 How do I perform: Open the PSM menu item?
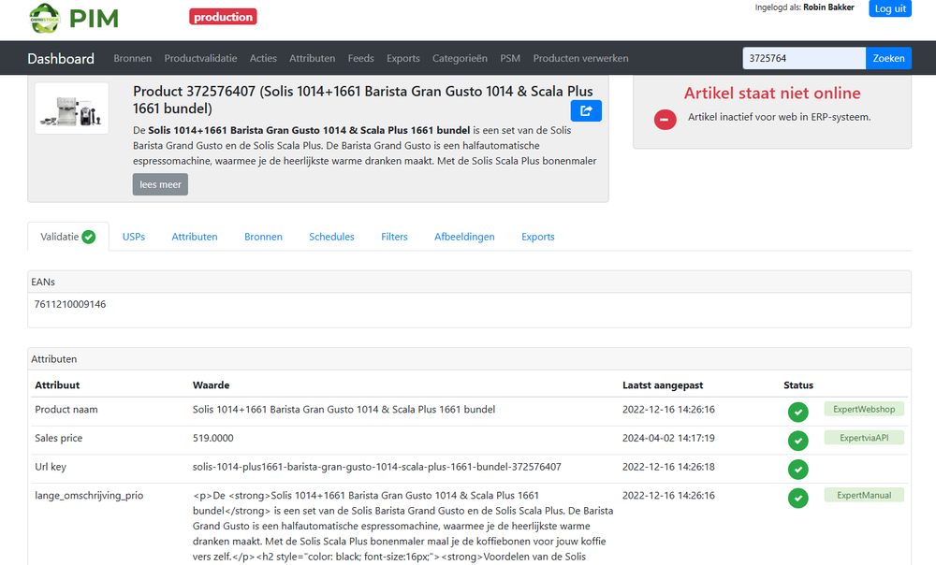click(510, 59)
